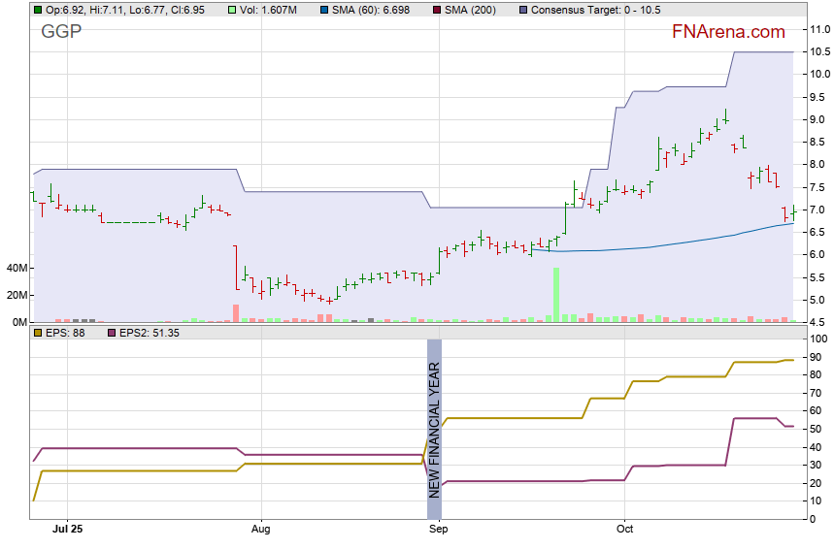Select the Jul 25 date axis label
The image size is (834, 549).
coord(67,530)
